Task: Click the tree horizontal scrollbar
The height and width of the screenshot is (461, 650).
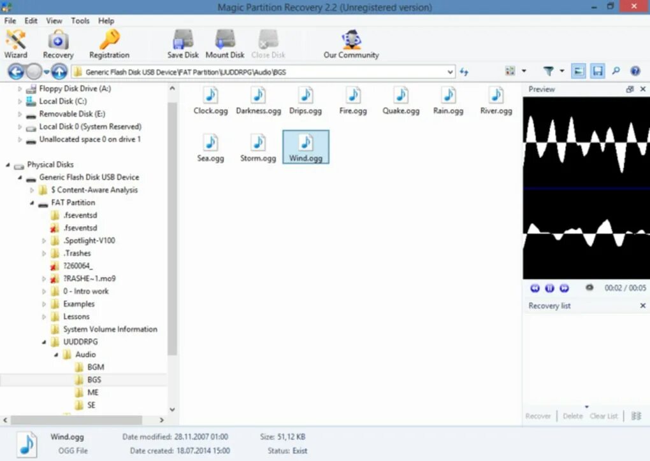Action: (76, 420)
